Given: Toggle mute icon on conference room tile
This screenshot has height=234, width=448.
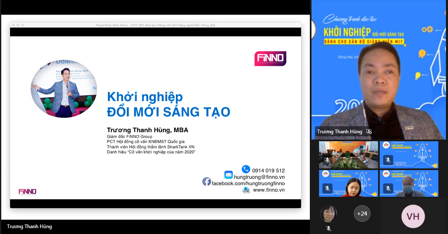Looking at the screenshot, I should (327, 160).
